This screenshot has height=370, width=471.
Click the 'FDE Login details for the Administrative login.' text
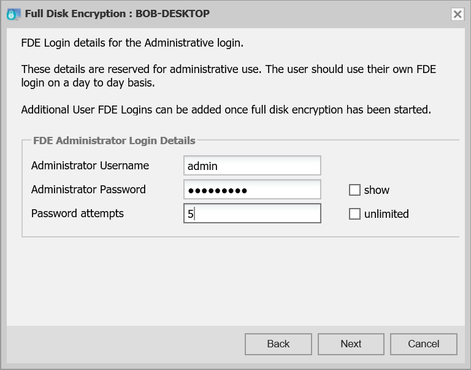coord(132,43)
